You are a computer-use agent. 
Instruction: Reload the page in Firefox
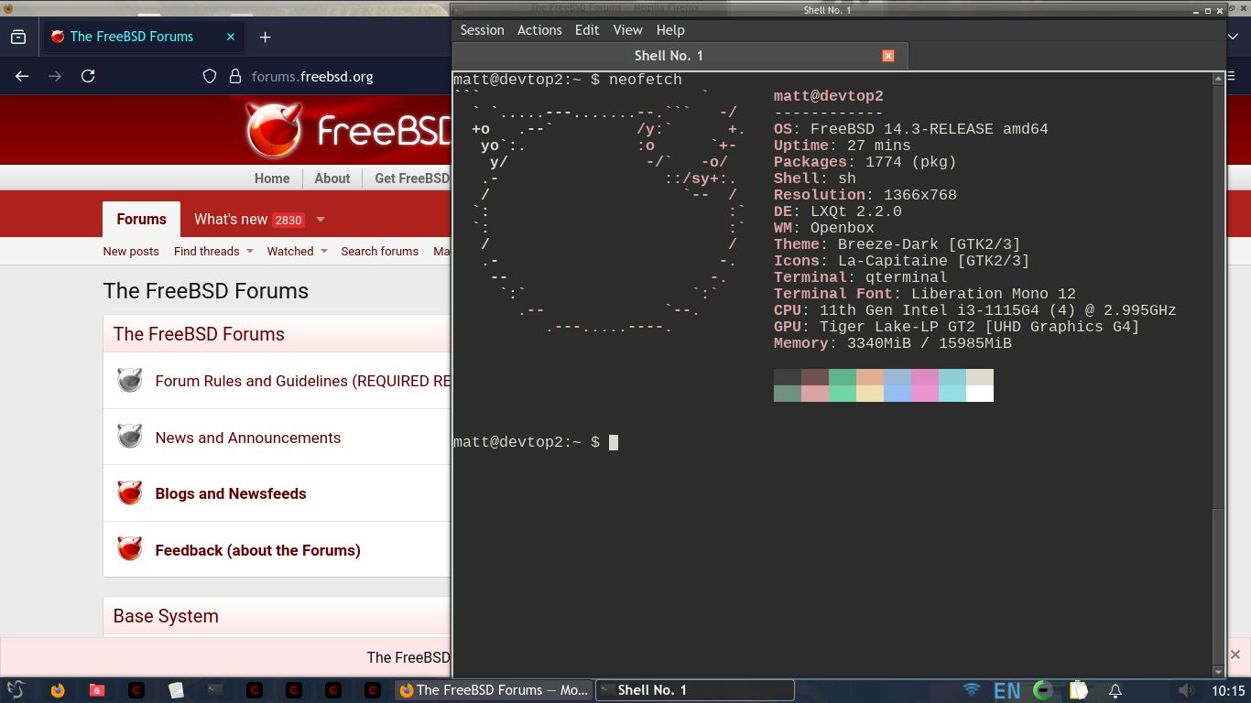[x=88, y=77]
